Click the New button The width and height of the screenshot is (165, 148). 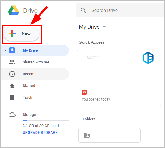tap(21, 34)
